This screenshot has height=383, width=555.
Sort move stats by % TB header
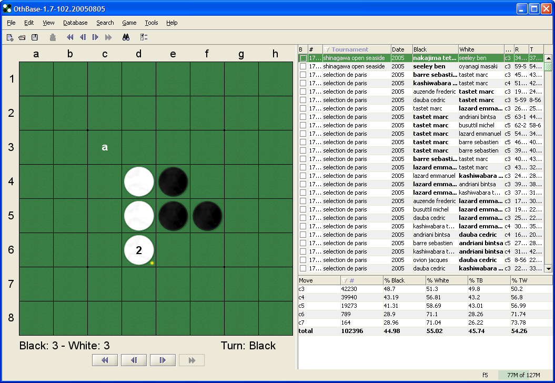(489, 280)
